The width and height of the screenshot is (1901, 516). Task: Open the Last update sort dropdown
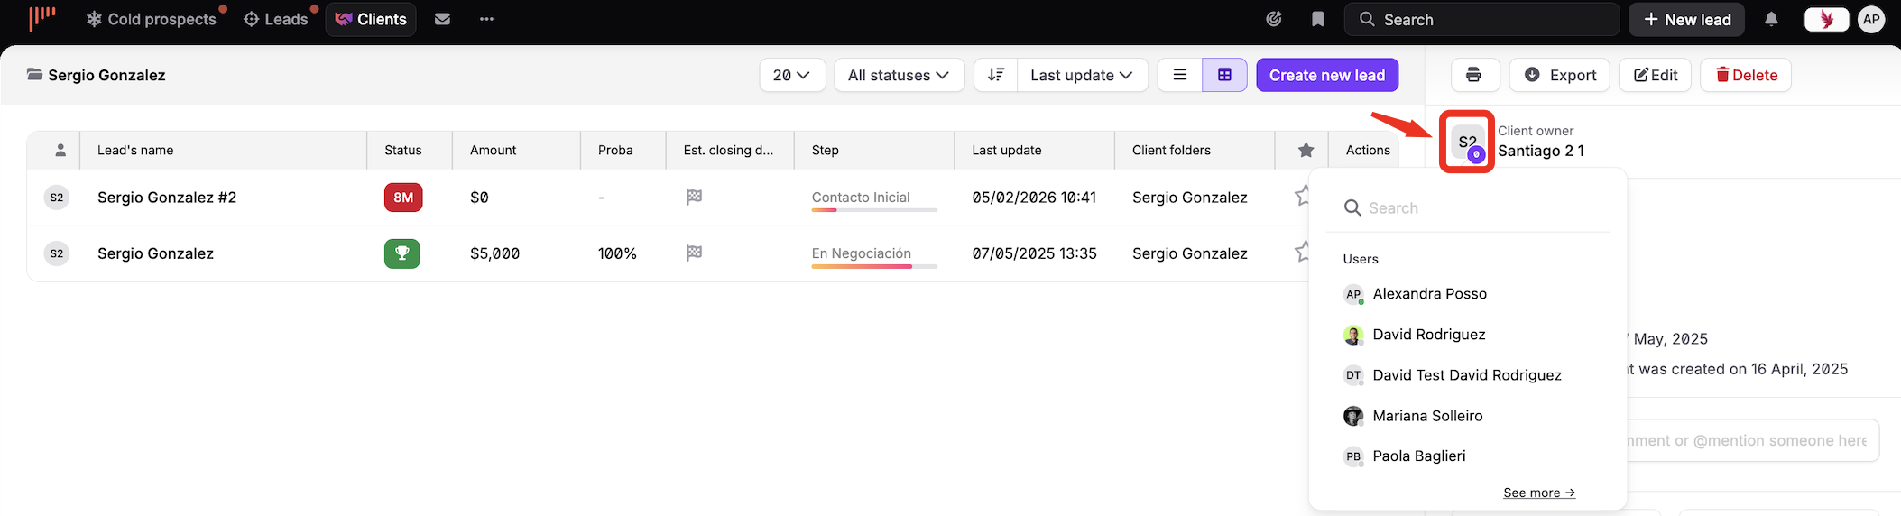[x=1082, y=75]
